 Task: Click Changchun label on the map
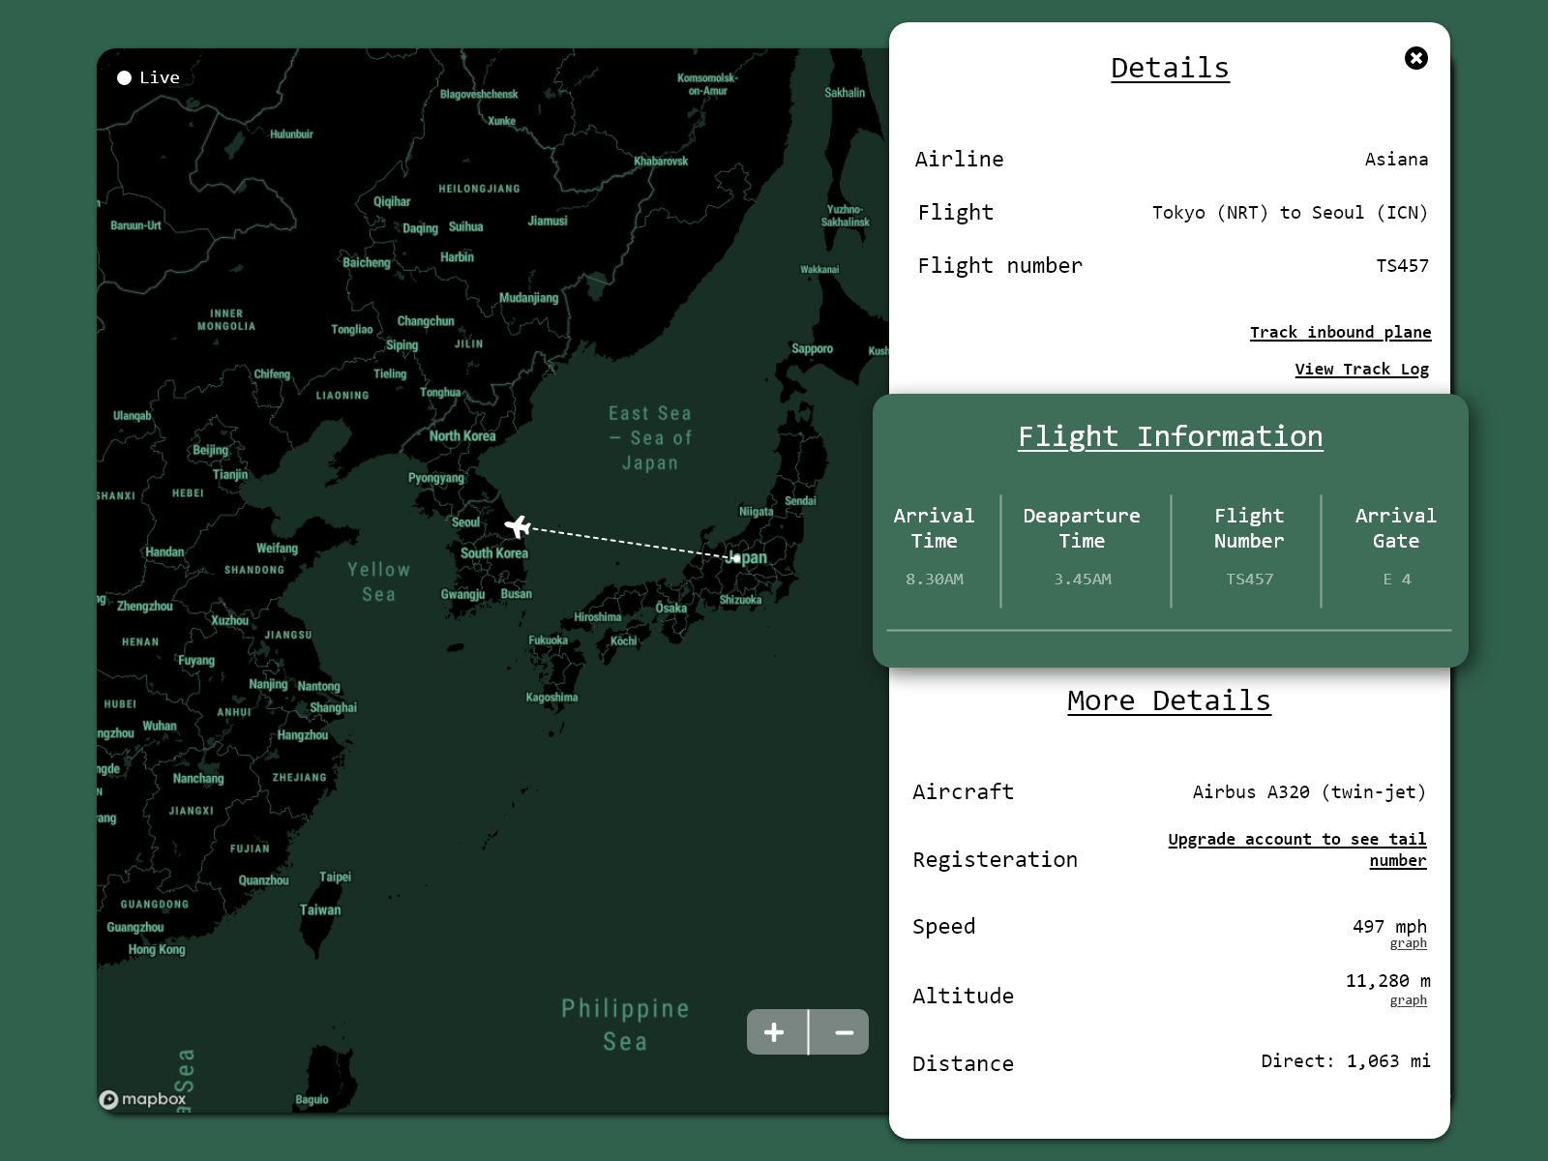point(426,320)
